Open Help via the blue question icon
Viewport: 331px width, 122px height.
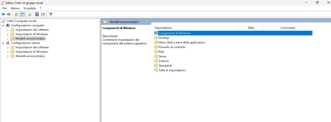pyautogui.click(x=37, y=14)
